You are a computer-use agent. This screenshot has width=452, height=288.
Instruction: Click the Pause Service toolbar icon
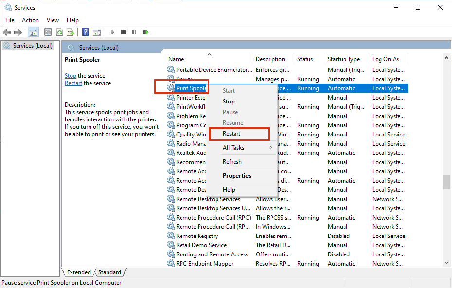[134, 32]
